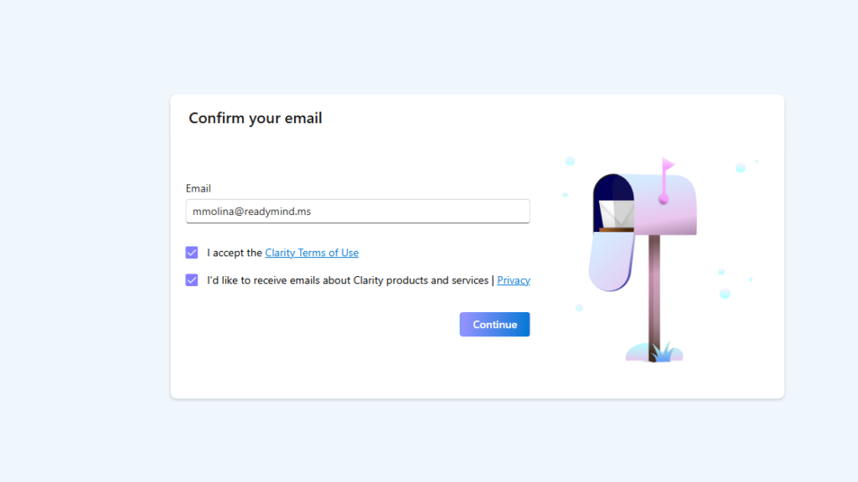Click the envelope inside the mailbox
Viewport: 858px width, 482px height.
616,213
